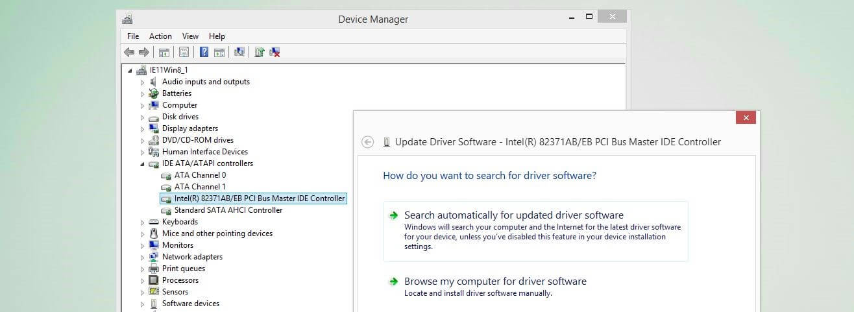Click Update Driver Software toolbar icon
Screen dimensions: 854x312
coord(260,53)
